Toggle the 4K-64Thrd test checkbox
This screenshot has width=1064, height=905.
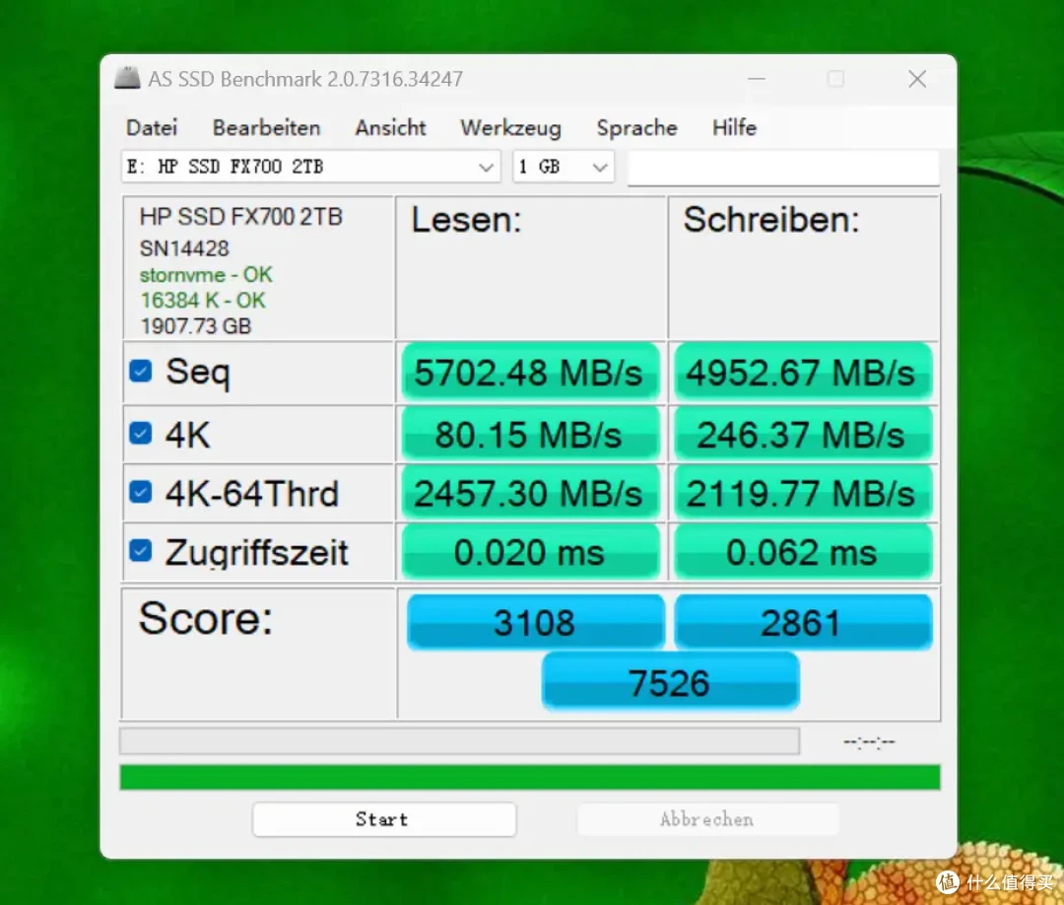[141, 492]
